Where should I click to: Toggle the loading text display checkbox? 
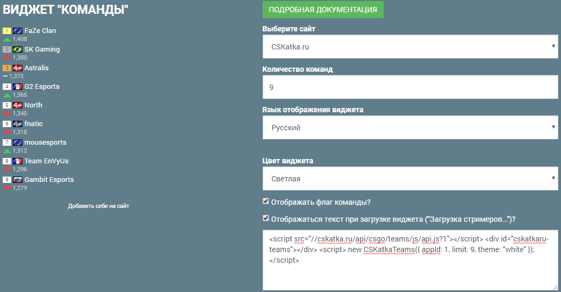pos(266,218)
